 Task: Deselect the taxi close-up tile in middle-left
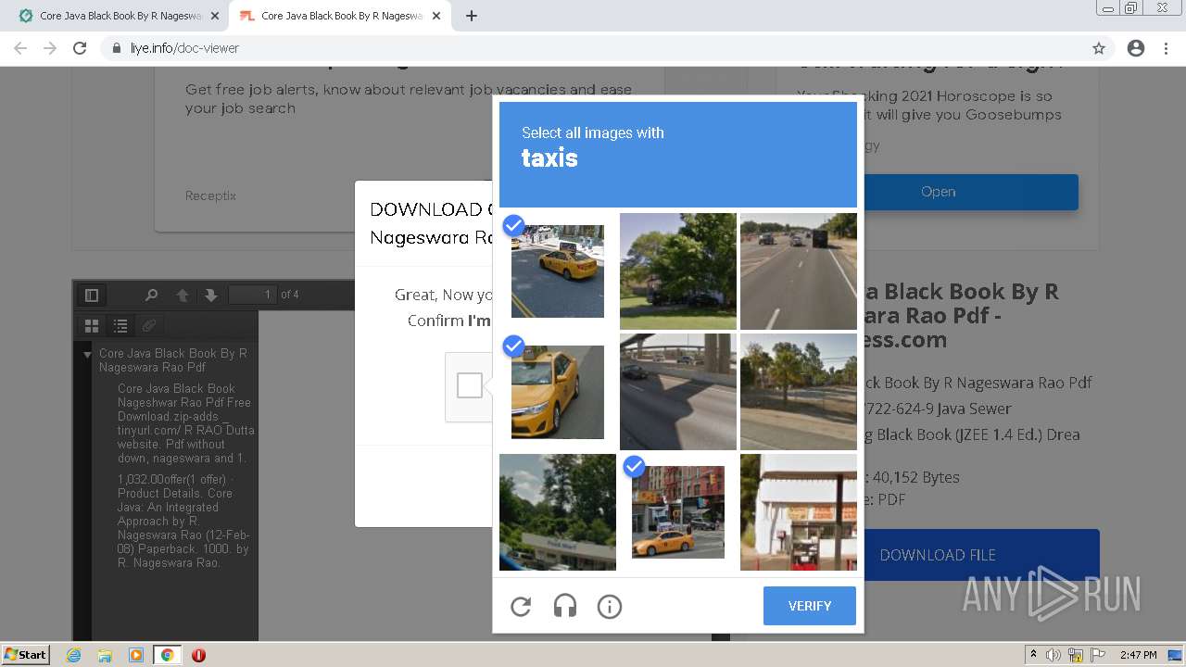pos(558,392)
